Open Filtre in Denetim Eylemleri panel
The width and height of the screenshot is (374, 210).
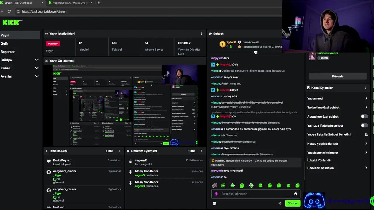coord(191,151)
